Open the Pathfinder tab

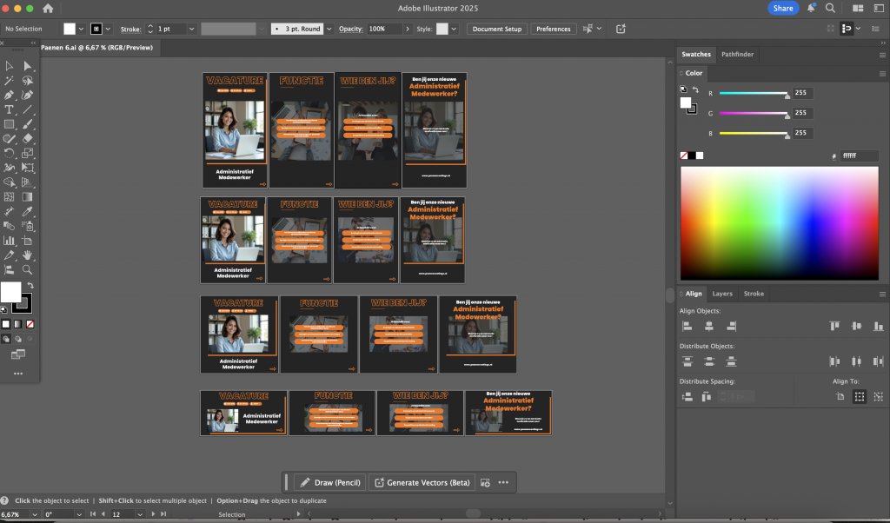[737, 54]
